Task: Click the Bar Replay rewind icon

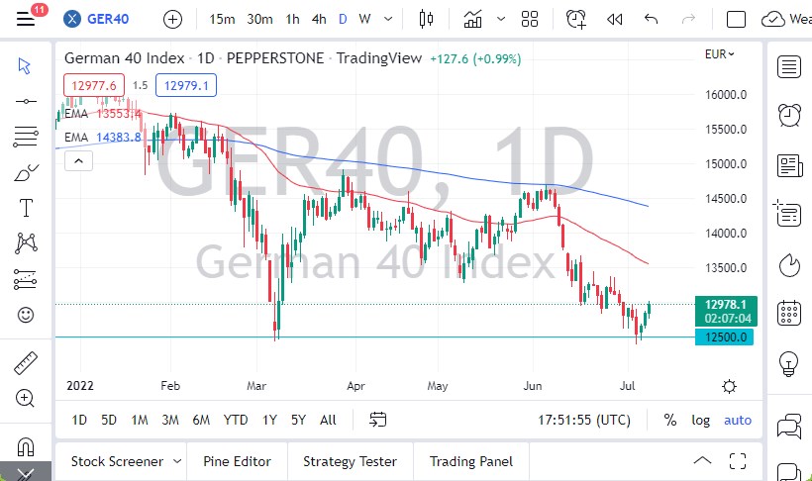Action: pos(614,19)
